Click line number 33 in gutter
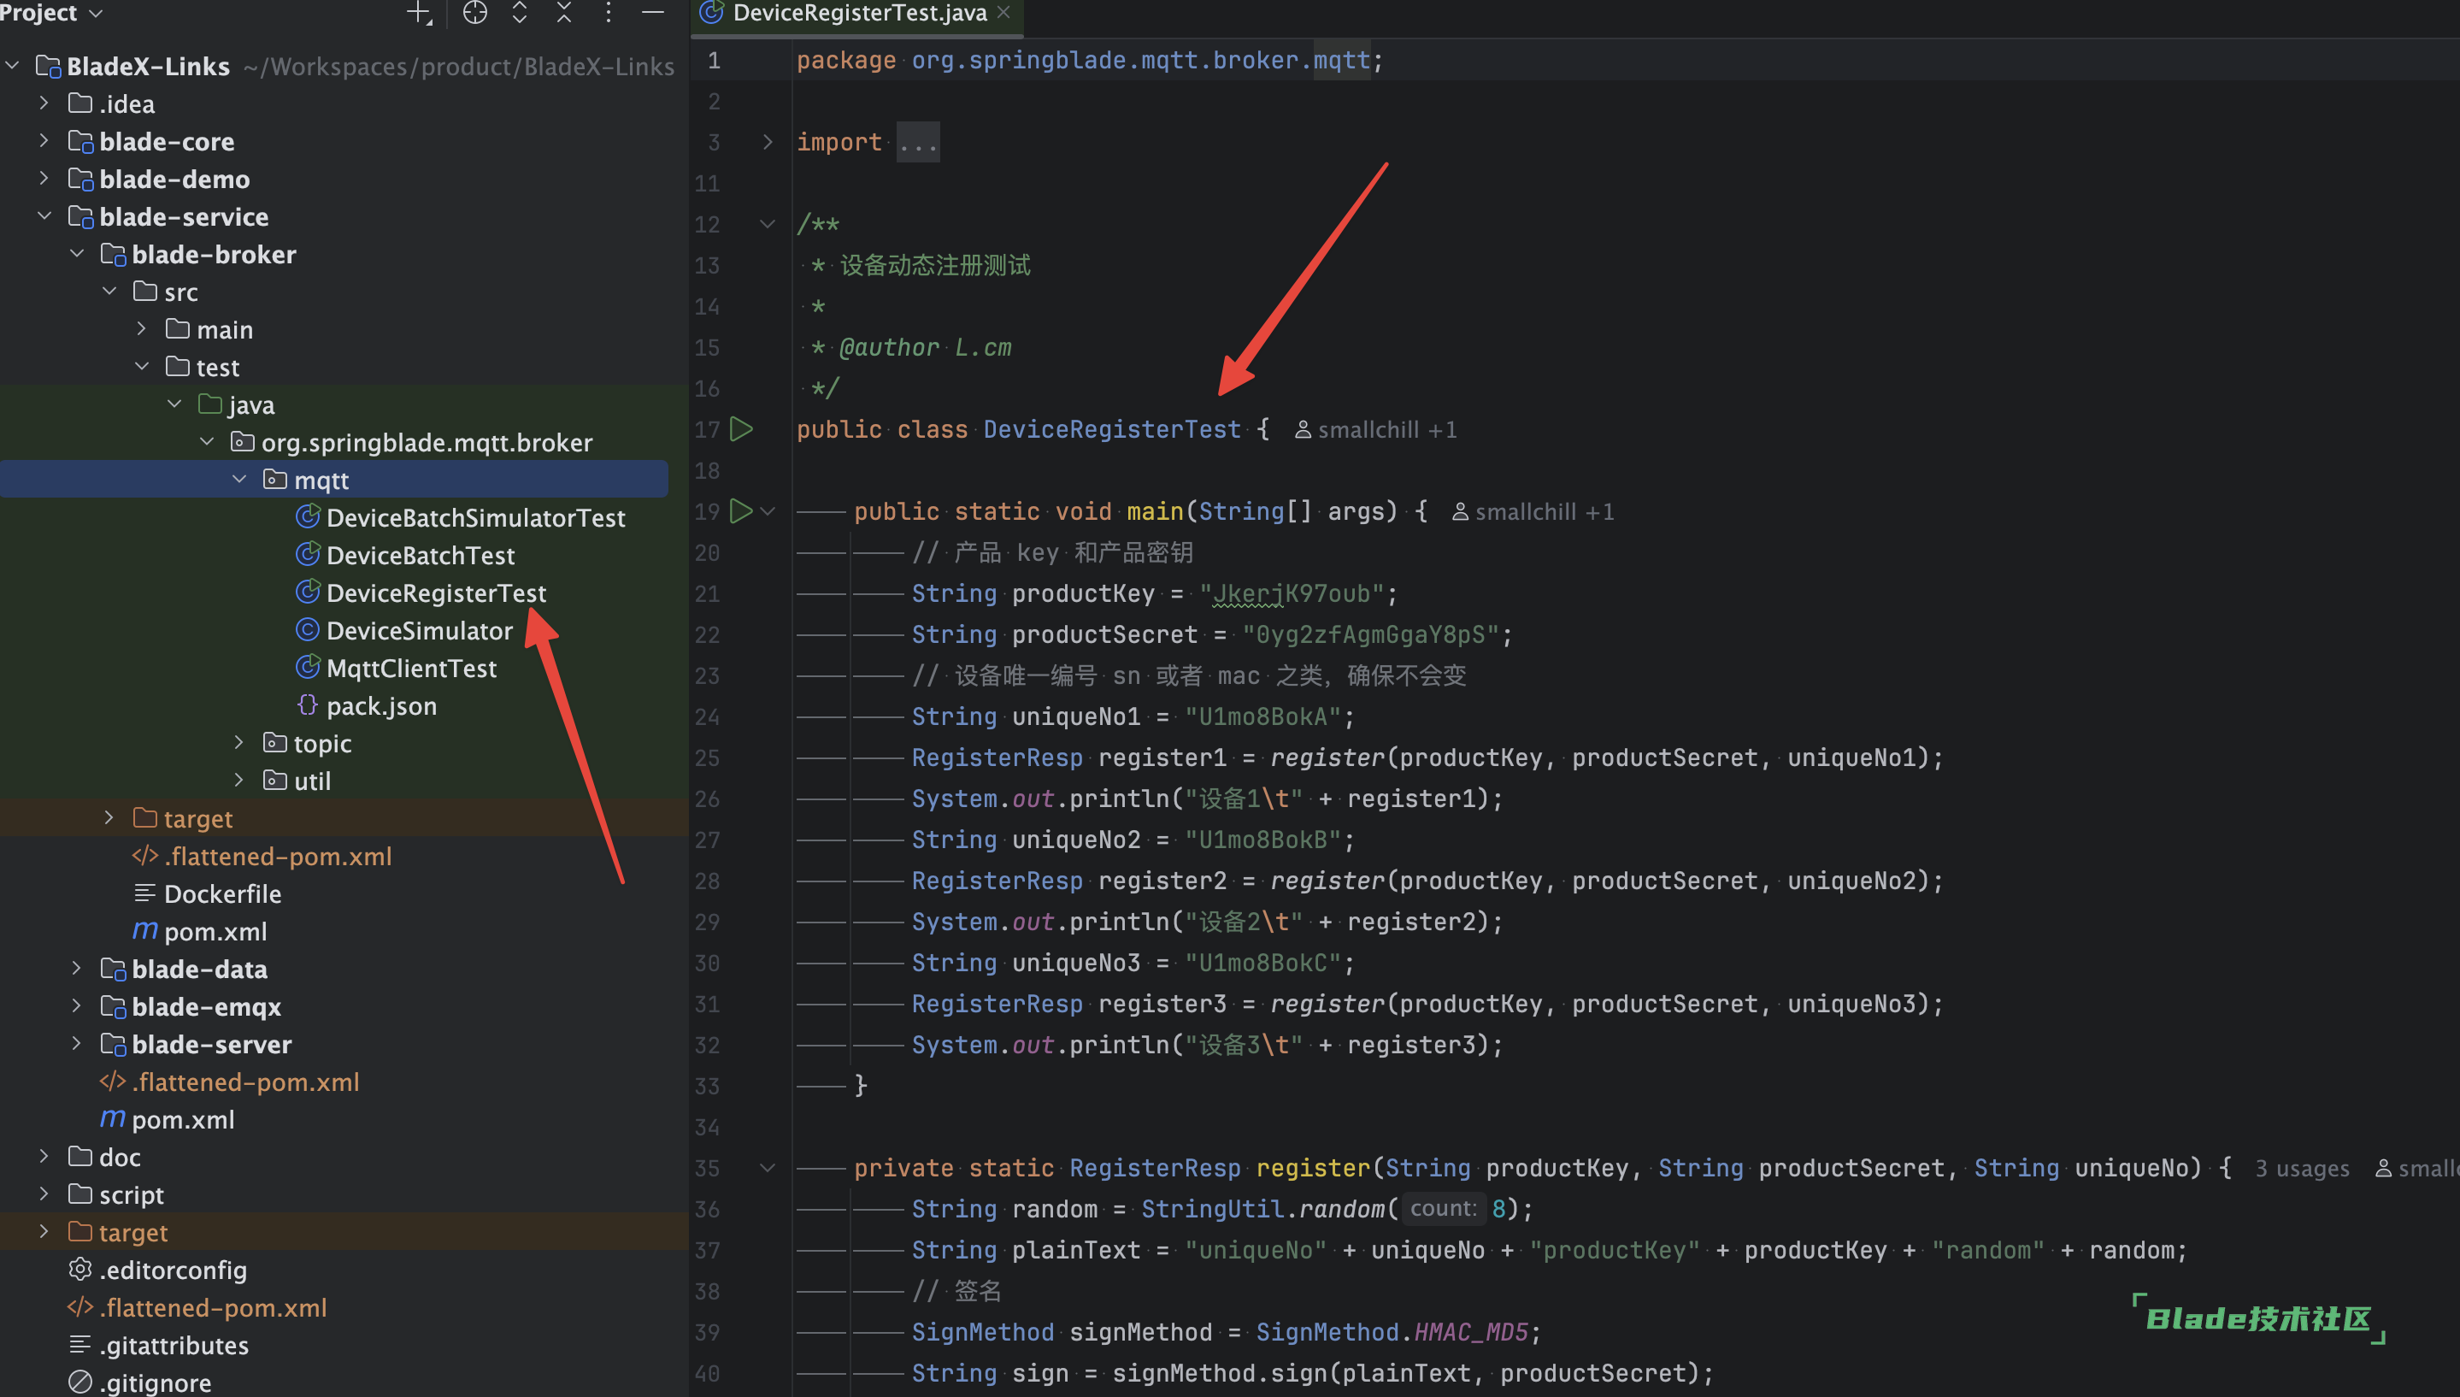The width and height of the screenshot is (2460, 1397). coord(708,1086)
